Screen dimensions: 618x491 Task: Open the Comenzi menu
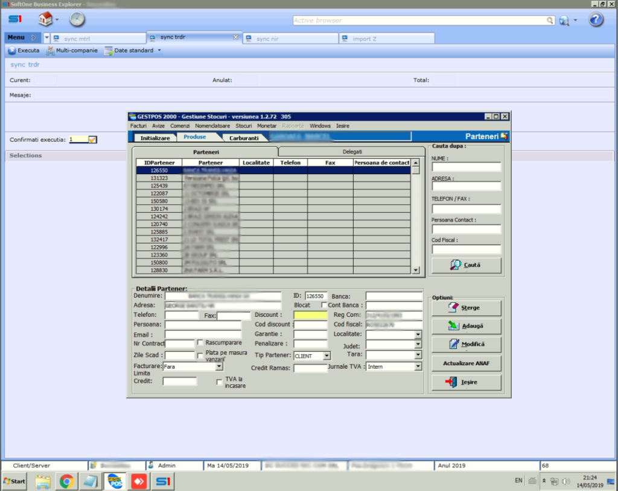(x=180, y=126)
